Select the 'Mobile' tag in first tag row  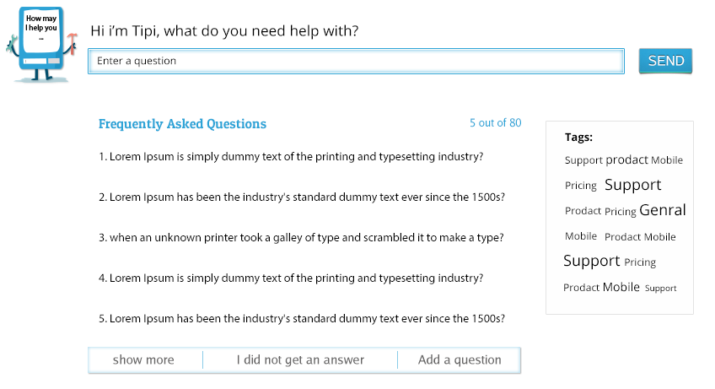pos(667,160)
